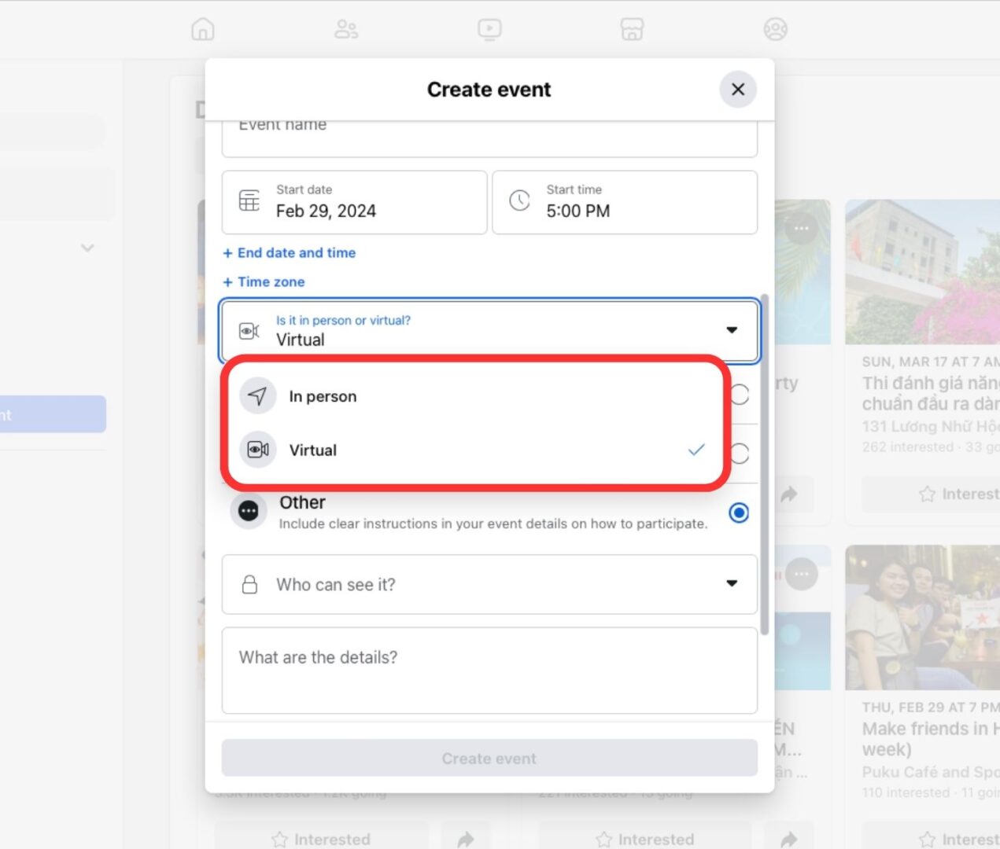Image resolution: width=1000 pixels, height=849 pixels.
Task: Click the checkmark next to Virtual
Action: (696, 450)
